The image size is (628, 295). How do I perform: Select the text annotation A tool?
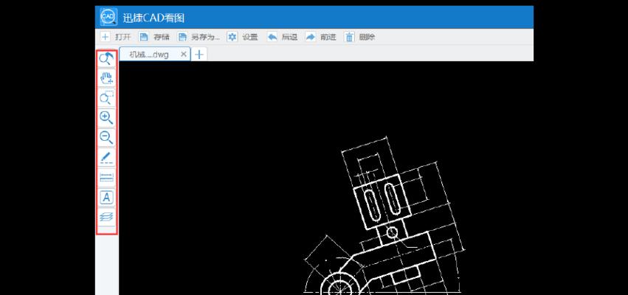106,198
